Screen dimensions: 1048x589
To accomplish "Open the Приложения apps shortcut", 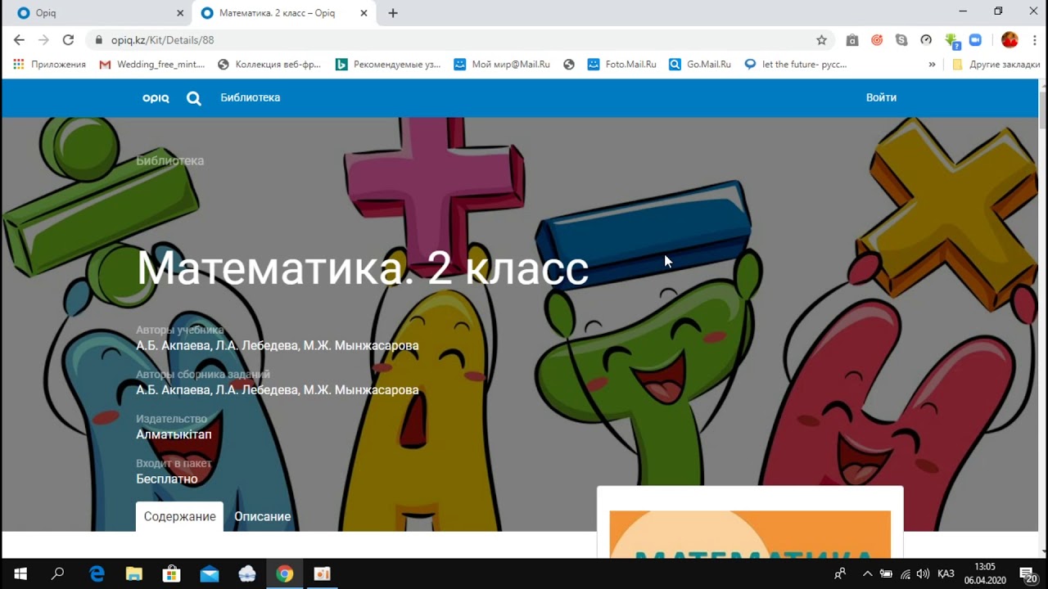I will coord(49,64).
